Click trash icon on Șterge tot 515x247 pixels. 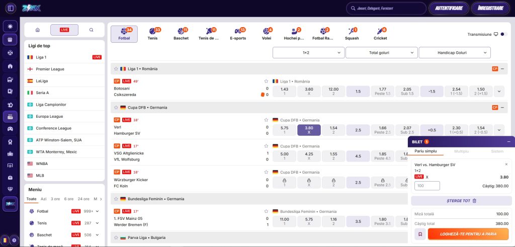(474, 201)
